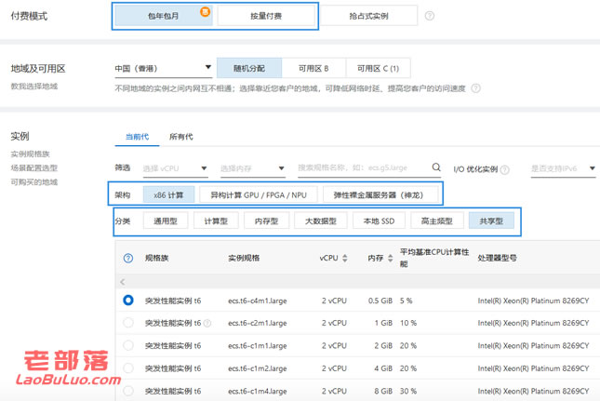Select 内存型 category button

266,221
